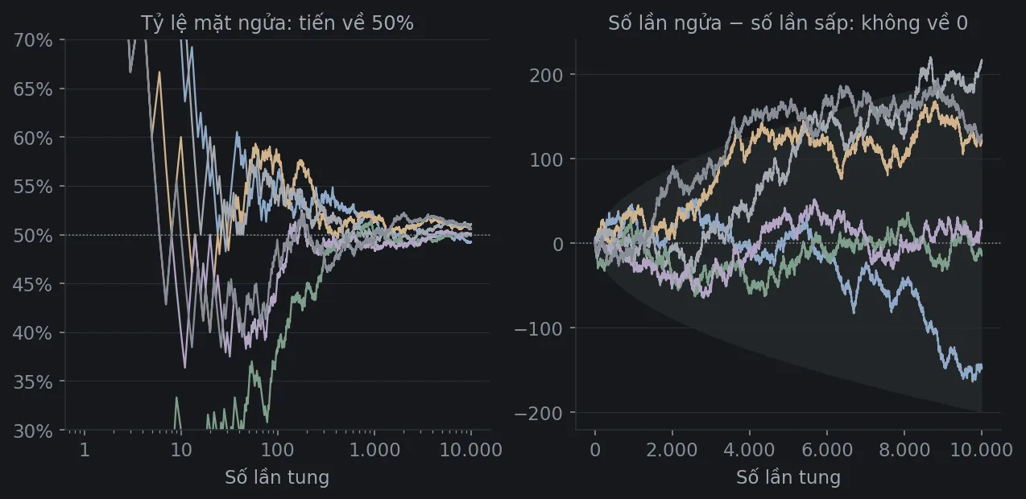Select the 6.000 tick on right x-axis

(x=826, y=450)
